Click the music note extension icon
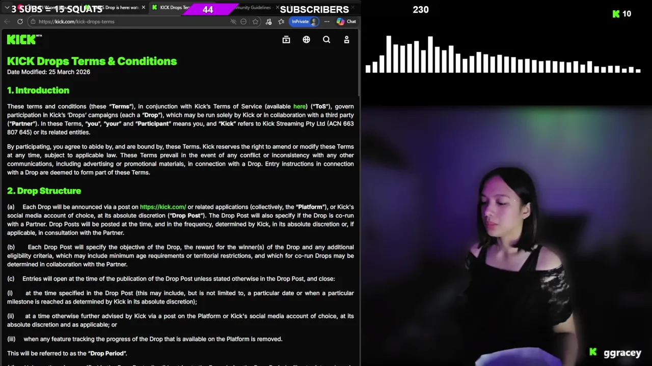This screenshot has width=652, height=366. (x=268, y=21)
